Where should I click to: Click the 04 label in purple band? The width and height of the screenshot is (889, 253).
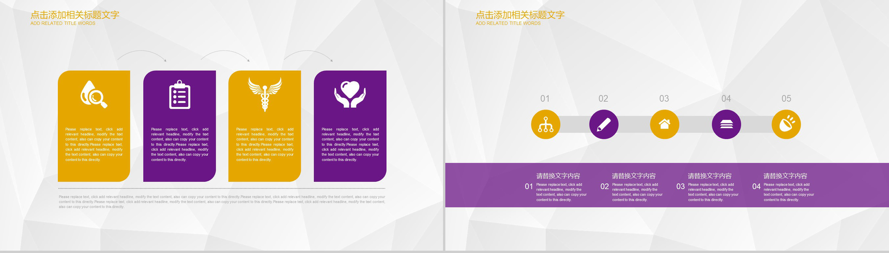[x=757, y=186]
